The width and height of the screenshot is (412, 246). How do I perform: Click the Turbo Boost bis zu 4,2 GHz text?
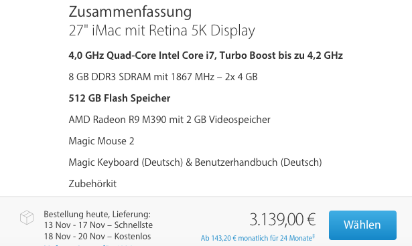pos(281,55)
